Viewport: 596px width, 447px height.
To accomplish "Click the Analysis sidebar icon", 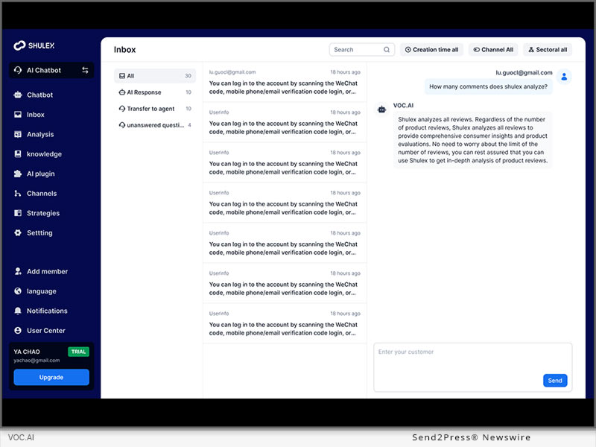I will pyautogui.click(x=18, y=135).
